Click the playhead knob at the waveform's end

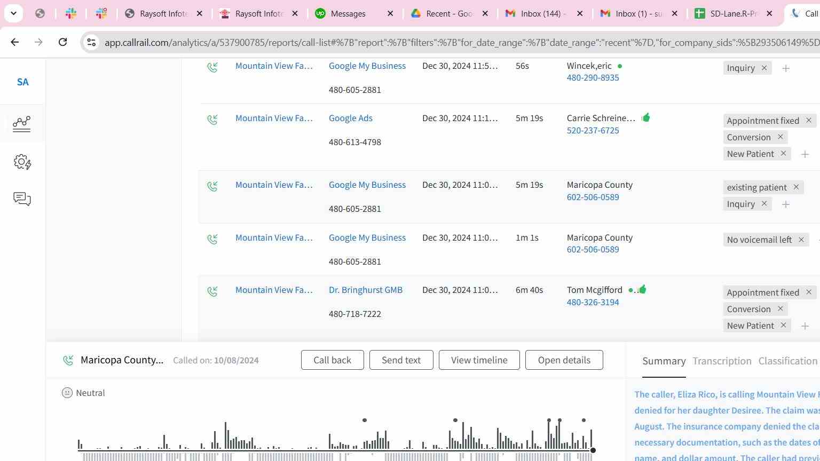pos(593,450)
